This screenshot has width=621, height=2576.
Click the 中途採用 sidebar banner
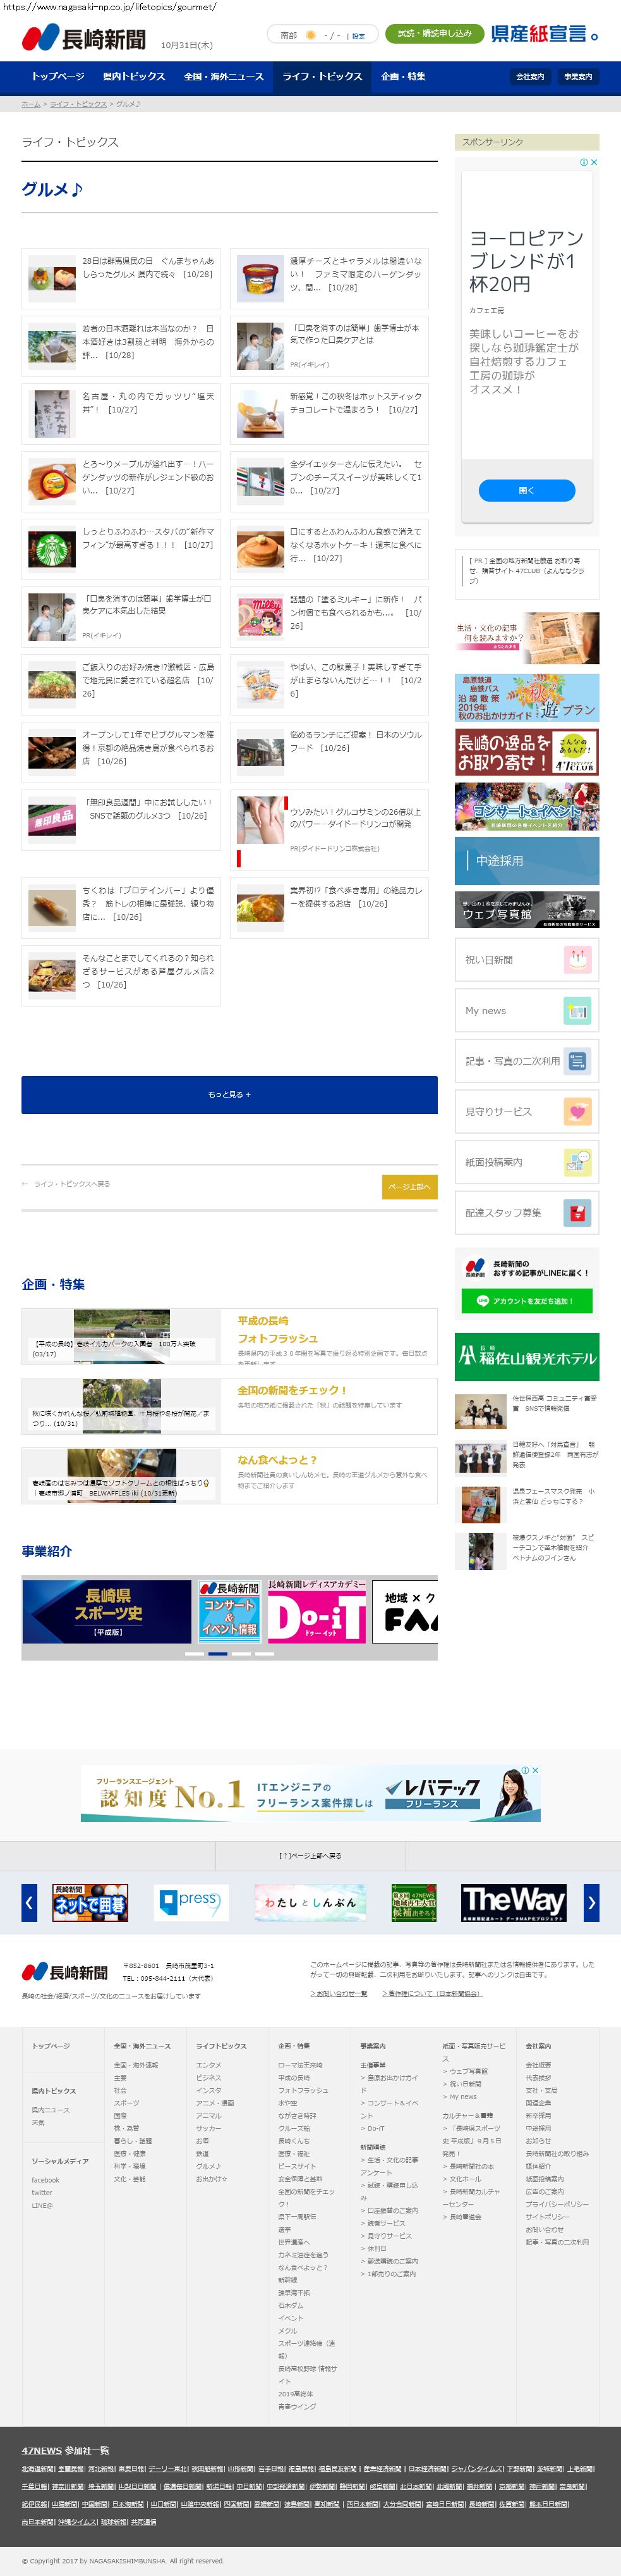[x=527, y=860]
